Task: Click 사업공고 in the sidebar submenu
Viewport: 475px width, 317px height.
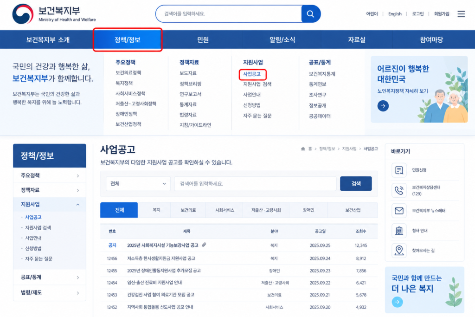Action: (x=33, y=217)
